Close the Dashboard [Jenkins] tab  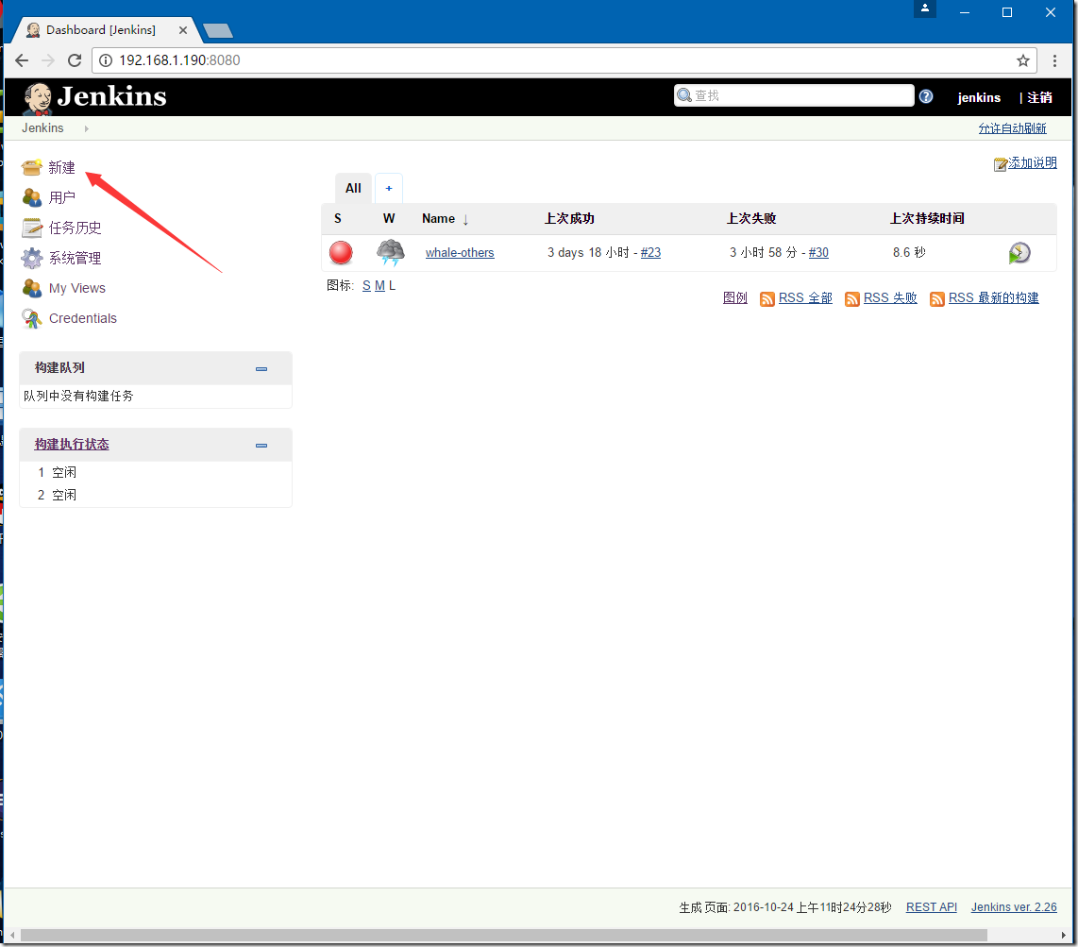(183, 30)
